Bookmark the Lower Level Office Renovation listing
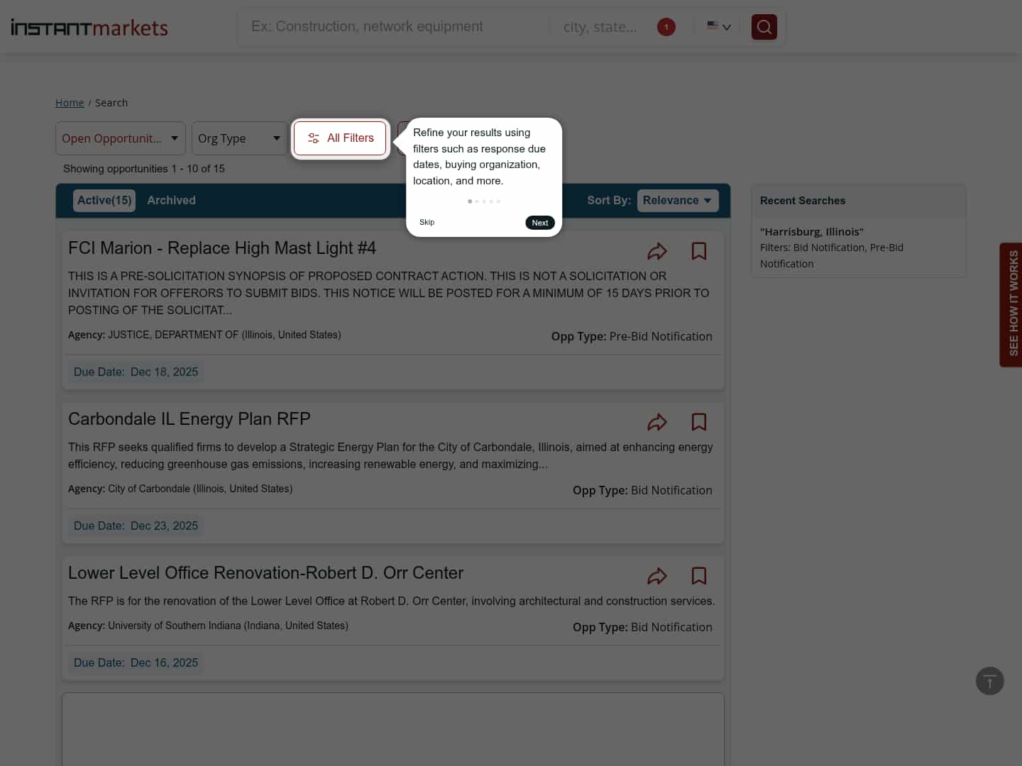The image size is (1022, 766). click(x=698, y=576)
